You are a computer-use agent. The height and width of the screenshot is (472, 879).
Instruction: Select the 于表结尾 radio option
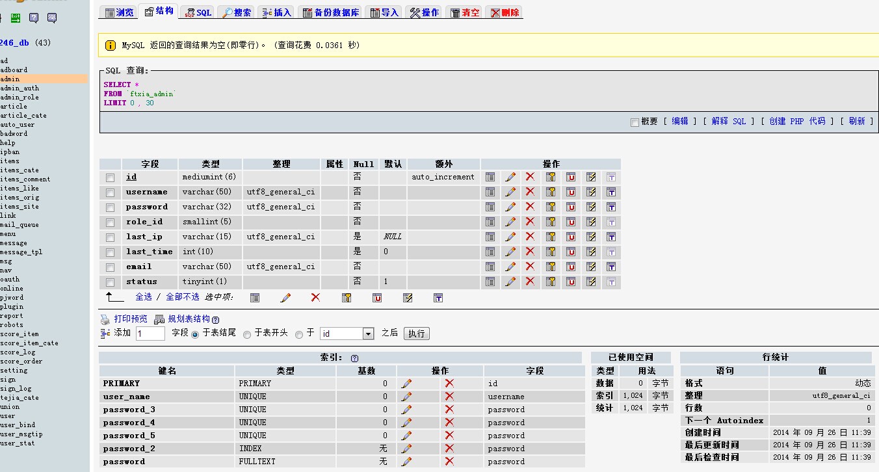click(x=195, y=334)
